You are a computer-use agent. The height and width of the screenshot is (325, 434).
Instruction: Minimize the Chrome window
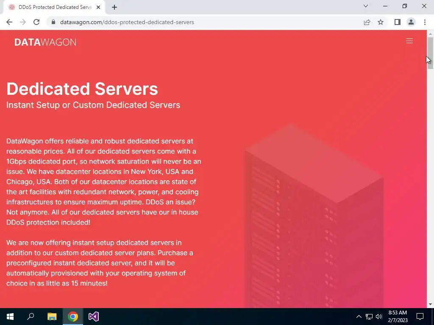click(385, 6)
